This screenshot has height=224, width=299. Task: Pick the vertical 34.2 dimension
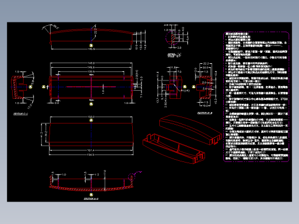point(46,134)
